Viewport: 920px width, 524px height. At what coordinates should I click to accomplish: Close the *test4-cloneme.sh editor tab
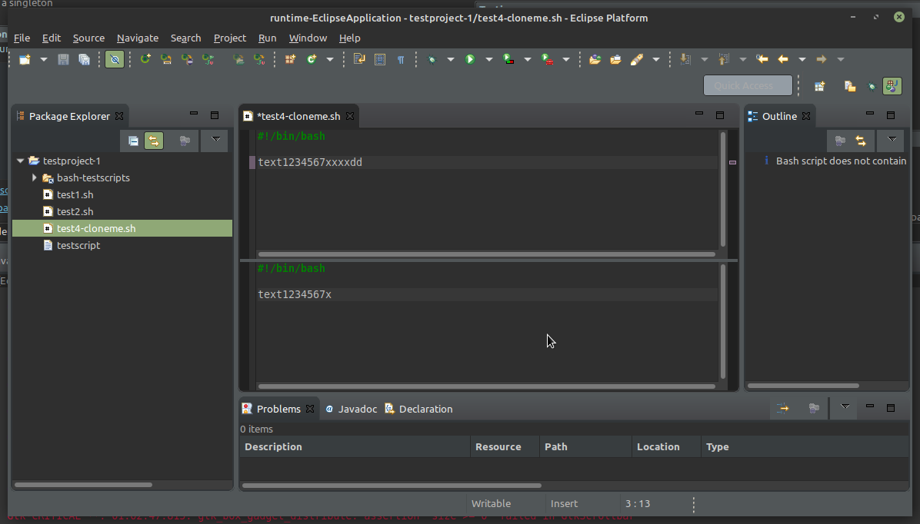350,116
